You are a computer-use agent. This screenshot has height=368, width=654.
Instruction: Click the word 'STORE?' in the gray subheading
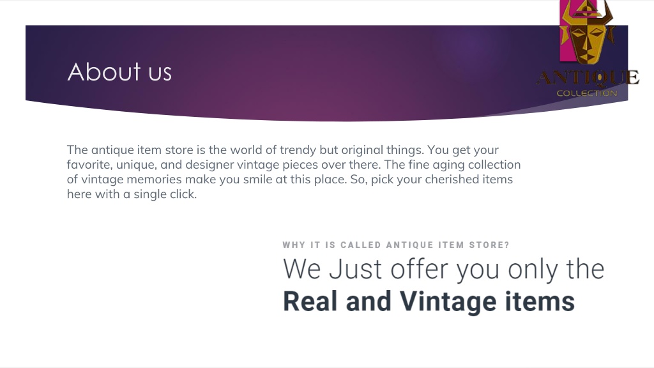point(489,245)
